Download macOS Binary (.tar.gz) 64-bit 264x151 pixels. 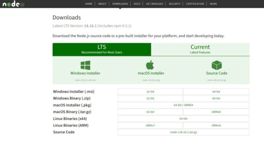[x=150, y=112]
